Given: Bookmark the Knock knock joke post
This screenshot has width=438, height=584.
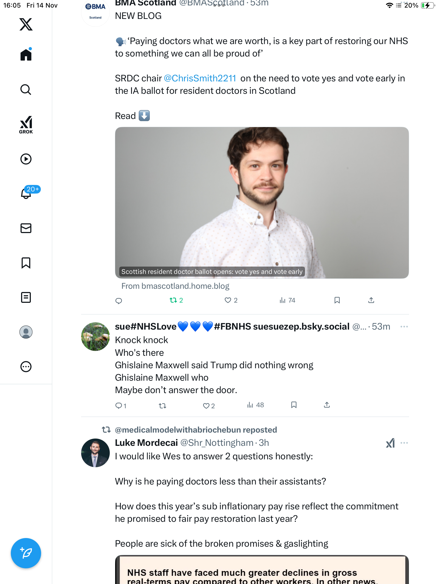Looking at the screenshot, I should 294,405.
